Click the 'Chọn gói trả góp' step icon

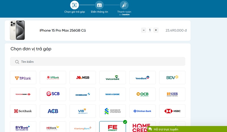click(x=75, y=5)
